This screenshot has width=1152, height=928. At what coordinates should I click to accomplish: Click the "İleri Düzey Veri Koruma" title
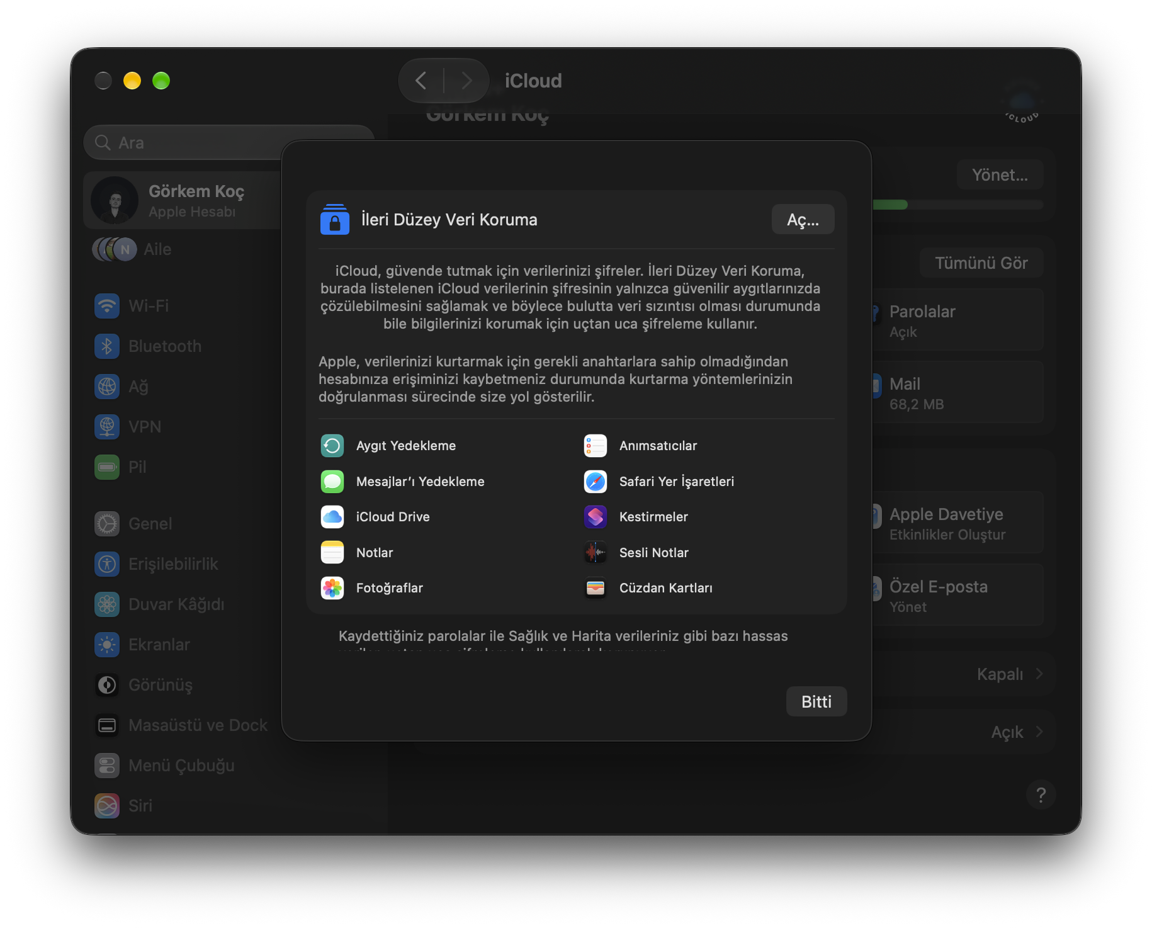pos(449,220)
